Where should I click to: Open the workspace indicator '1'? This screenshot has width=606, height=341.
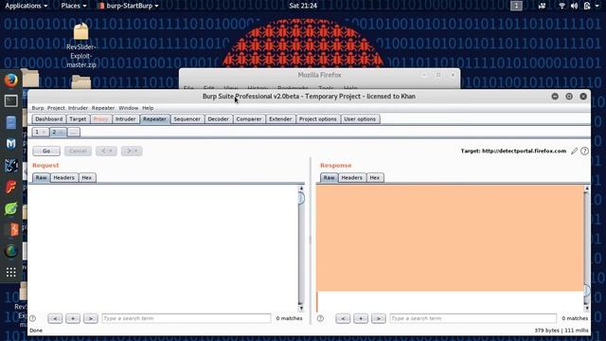coord(516,6)
